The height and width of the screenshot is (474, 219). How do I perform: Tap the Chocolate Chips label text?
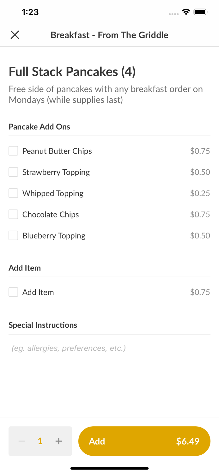[x=51, y=215]
